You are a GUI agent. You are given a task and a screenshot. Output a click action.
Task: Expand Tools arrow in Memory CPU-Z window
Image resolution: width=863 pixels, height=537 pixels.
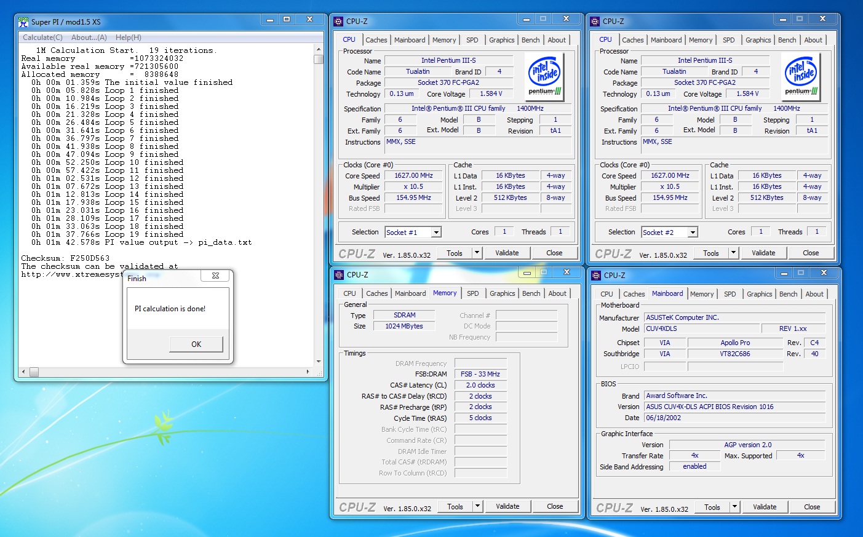point(477,506)
